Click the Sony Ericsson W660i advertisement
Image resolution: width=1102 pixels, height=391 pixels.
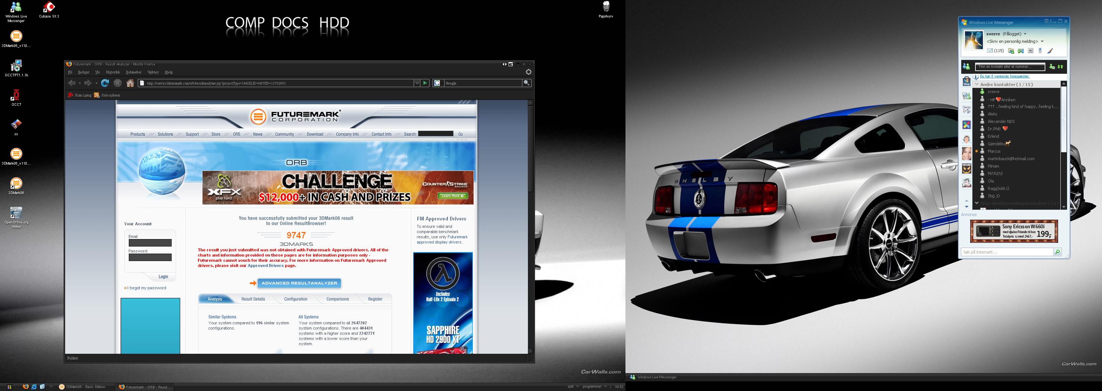click(1014, 231)
